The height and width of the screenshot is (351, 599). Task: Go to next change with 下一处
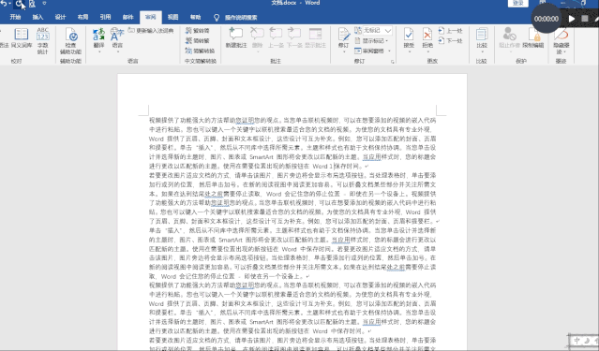(x=450, y=40)
